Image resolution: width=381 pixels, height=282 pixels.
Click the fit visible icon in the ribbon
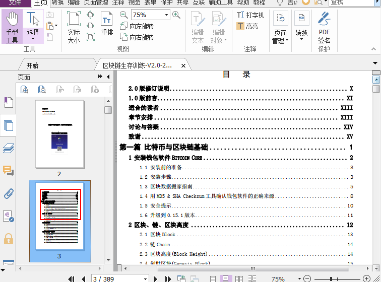90,37
